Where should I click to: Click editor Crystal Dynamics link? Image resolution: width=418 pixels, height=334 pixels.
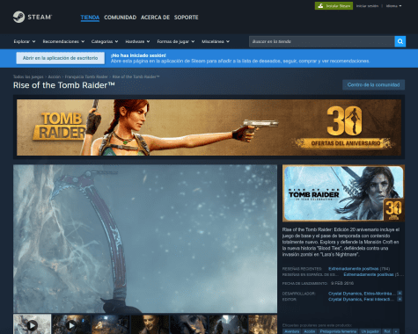tap(345, 299)
